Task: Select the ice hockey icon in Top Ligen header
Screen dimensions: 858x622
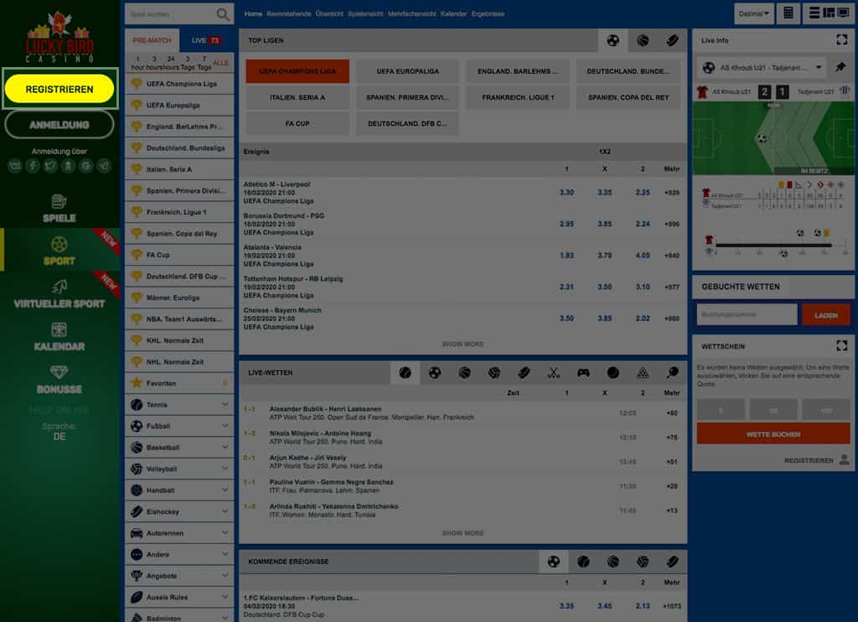Action: tap(672, 40)
